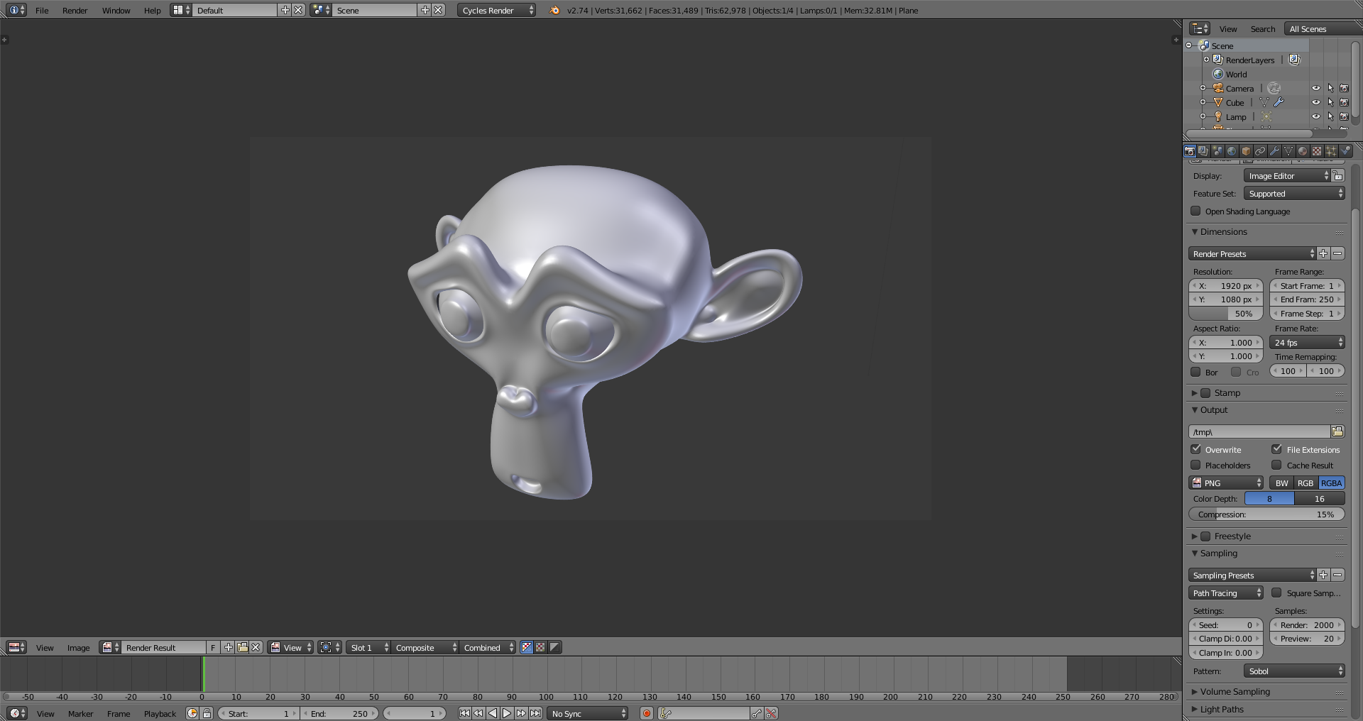The width and height of the screenshot is (1363, 721).
Task: Open the Particles properties tab sparkle icon
Action: click(1331, 150)
